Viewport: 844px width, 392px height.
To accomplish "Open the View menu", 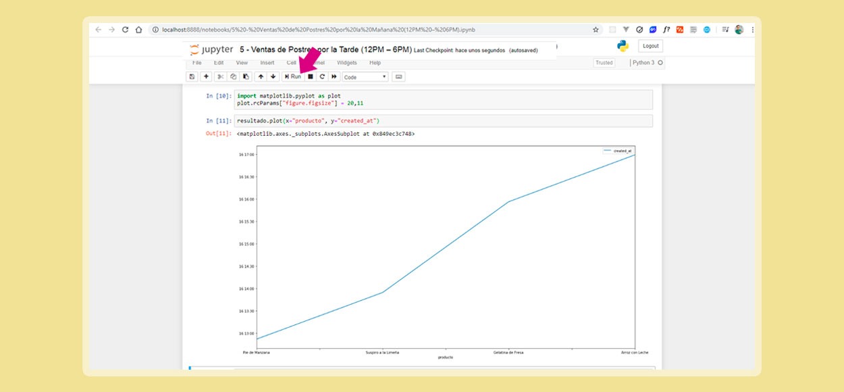I will [x=242, y=63].
